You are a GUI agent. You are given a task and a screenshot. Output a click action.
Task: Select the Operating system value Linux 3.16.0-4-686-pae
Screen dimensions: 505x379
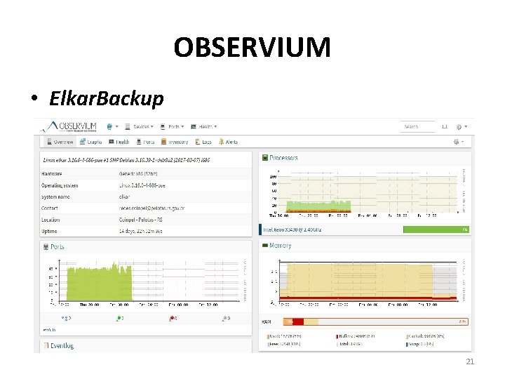click(x=142, y=185)
